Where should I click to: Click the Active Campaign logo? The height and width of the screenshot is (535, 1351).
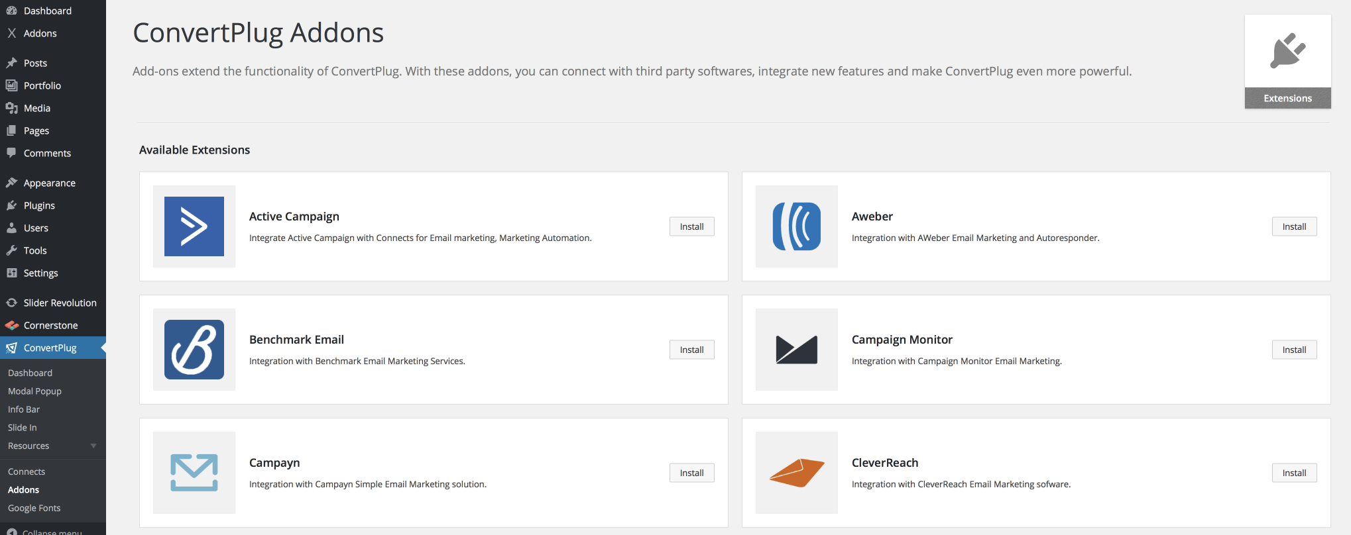pos(194,226)
